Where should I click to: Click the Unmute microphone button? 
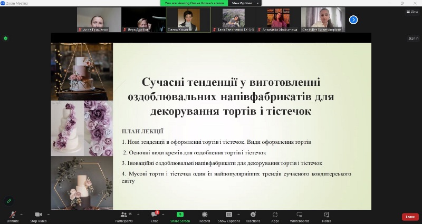(x=13, y=217)
